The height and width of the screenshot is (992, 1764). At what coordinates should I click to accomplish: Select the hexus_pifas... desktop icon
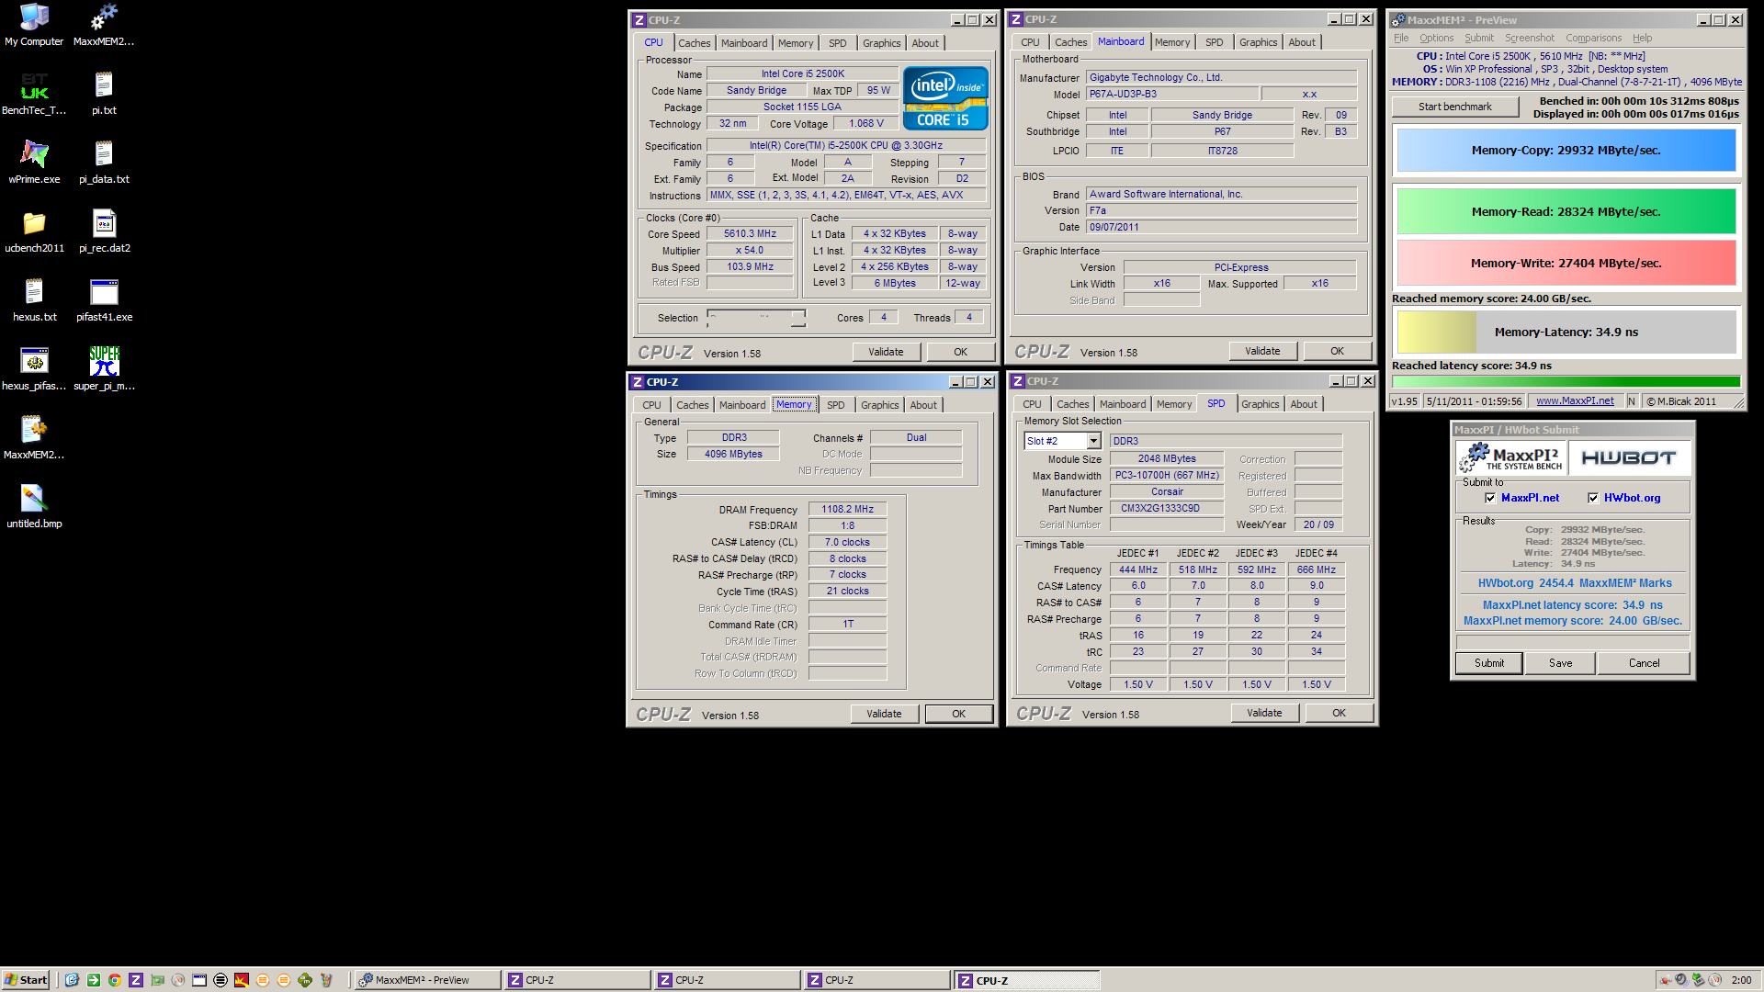tap(34, 369)
